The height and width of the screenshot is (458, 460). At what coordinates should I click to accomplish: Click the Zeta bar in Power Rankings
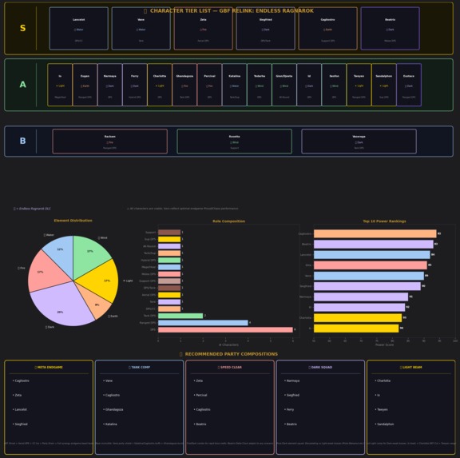(371, 265)
